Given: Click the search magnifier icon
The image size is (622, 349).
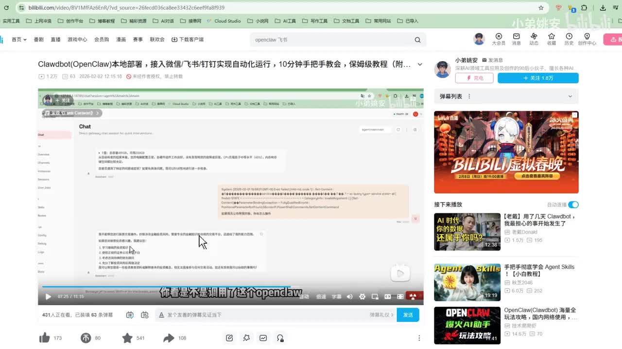Looking at the screenshot, I should [417, 40].
